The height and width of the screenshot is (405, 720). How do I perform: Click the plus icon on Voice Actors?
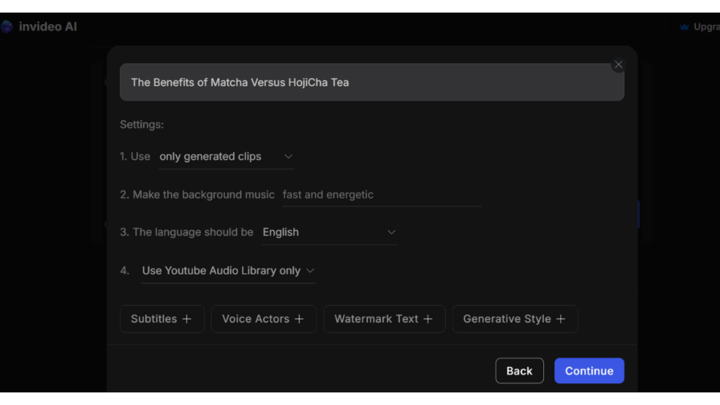pos(299,319)
